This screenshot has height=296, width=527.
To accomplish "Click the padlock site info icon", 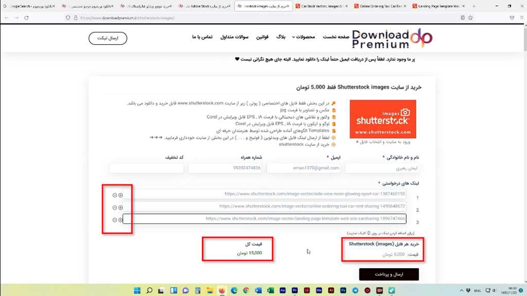I will [x=76, y=18].
